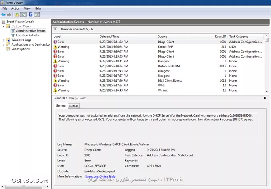Select the 9/23/2015 6:19:07 PM Dhcp-Client row
This screenshot has width=271, height=189.
coord(158,52)
